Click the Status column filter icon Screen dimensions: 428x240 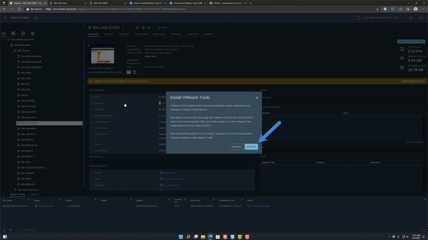coord(96,200)
